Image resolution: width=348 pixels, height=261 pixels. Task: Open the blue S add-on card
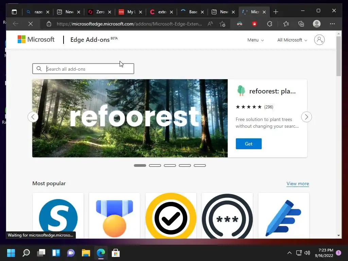(58, 216)
